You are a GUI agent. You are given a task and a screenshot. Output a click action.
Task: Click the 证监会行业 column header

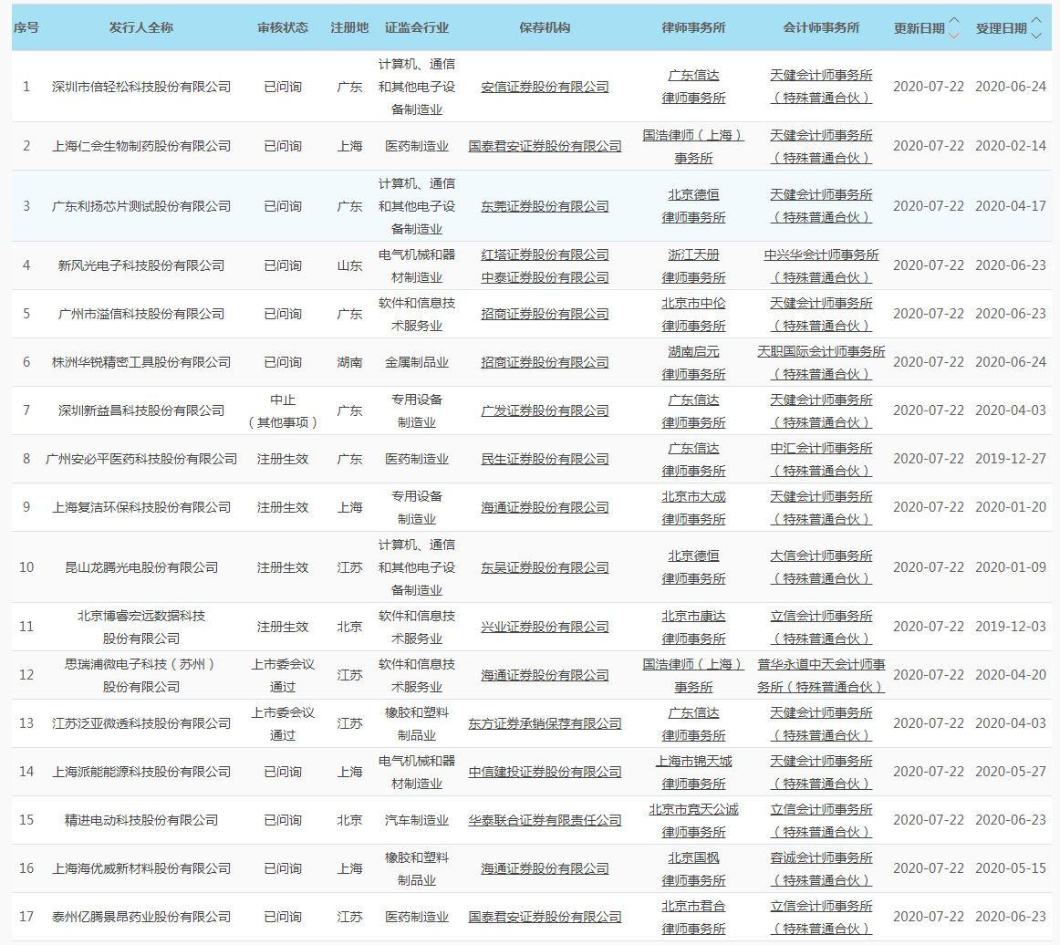(416, 27)
